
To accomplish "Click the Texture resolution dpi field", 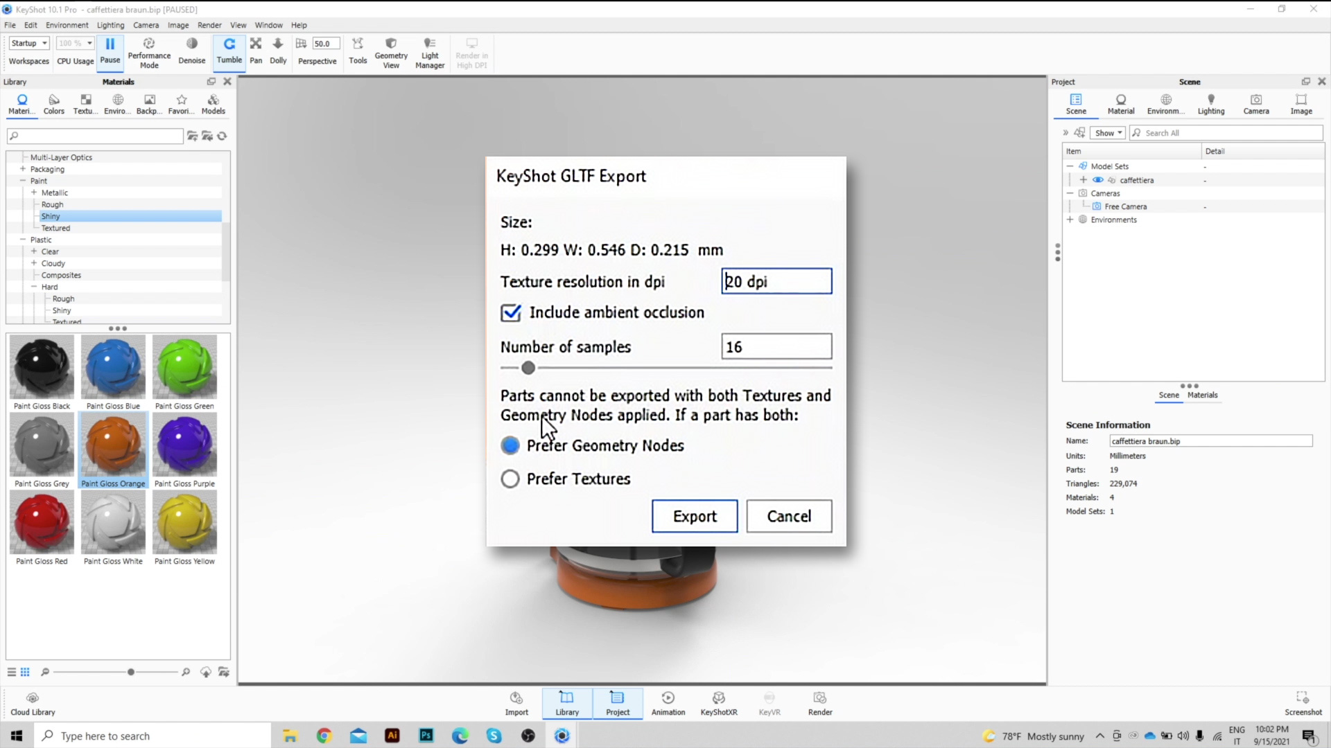I will click(776, 281).
